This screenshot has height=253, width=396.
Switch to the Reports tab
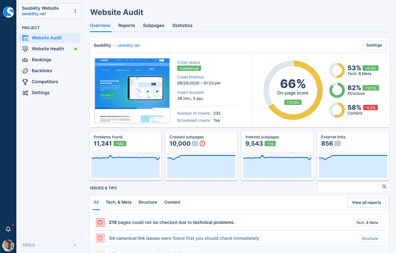pos(127,25)
